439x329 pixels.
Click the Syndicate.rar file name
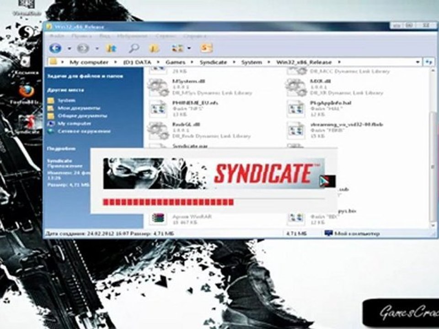[x=190, y=146]
